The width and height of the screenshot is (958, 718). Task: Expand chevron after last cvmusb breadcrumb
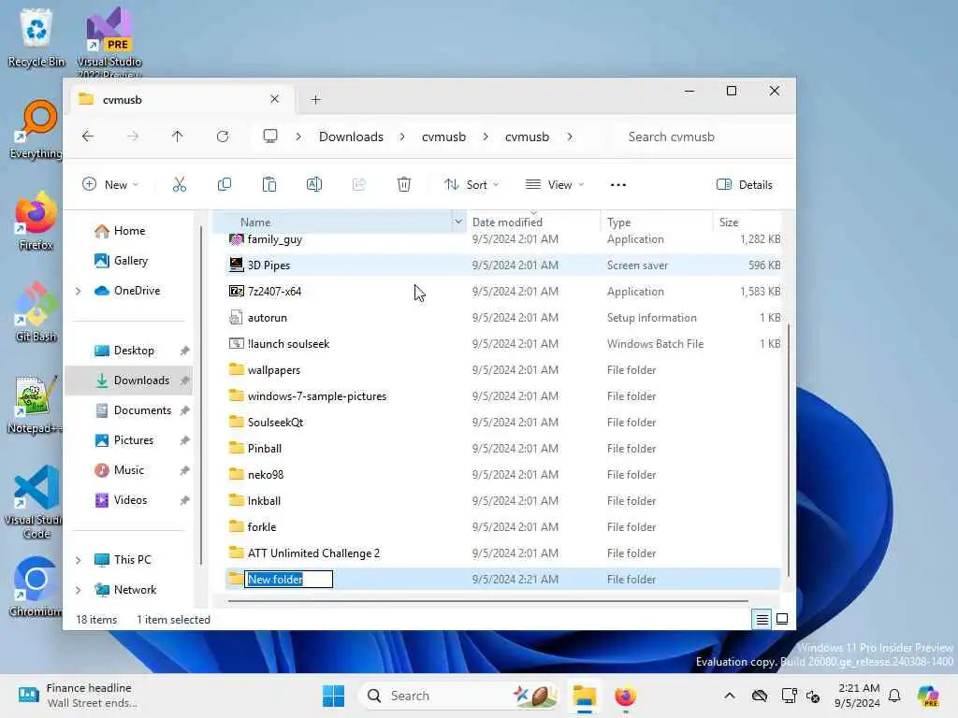click(570, 136)
